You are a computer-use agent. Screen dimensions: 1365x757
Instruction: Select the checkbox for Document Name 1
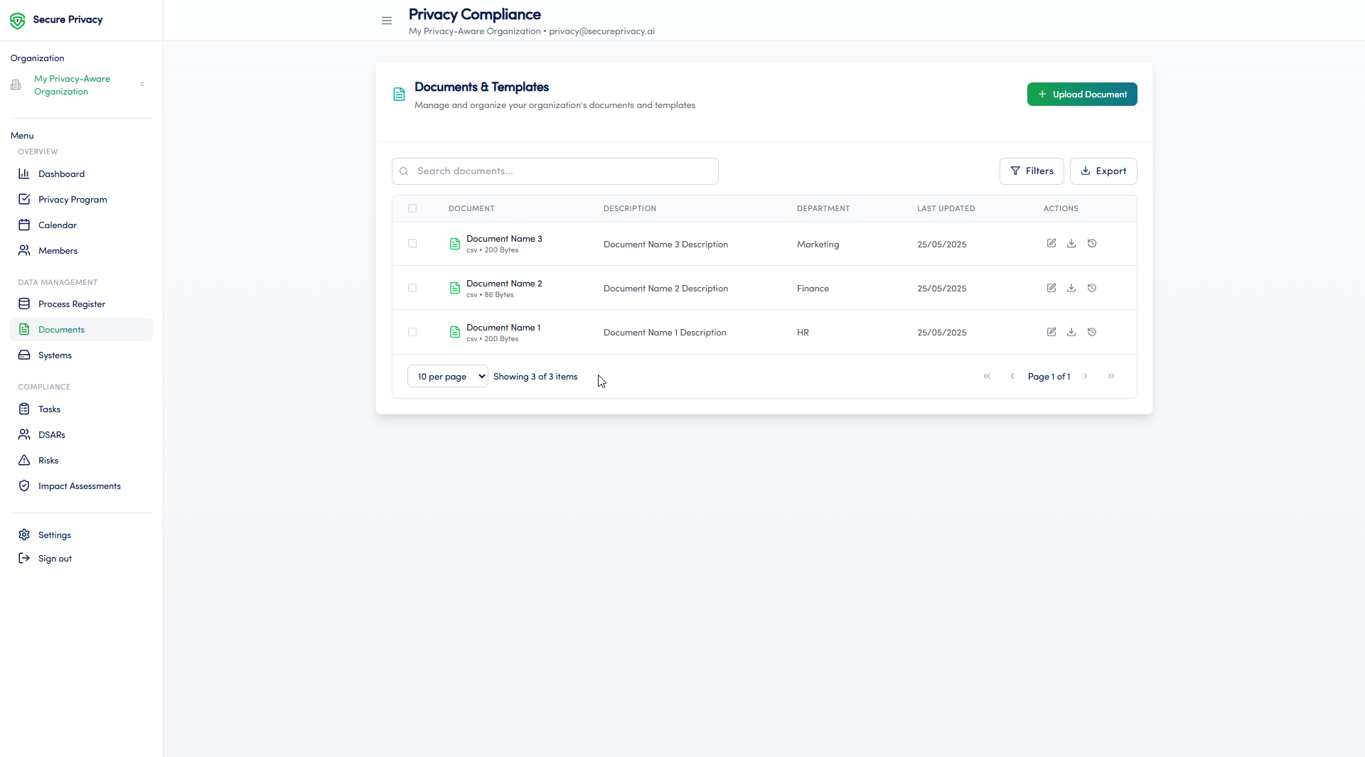[x=412, y=332]
